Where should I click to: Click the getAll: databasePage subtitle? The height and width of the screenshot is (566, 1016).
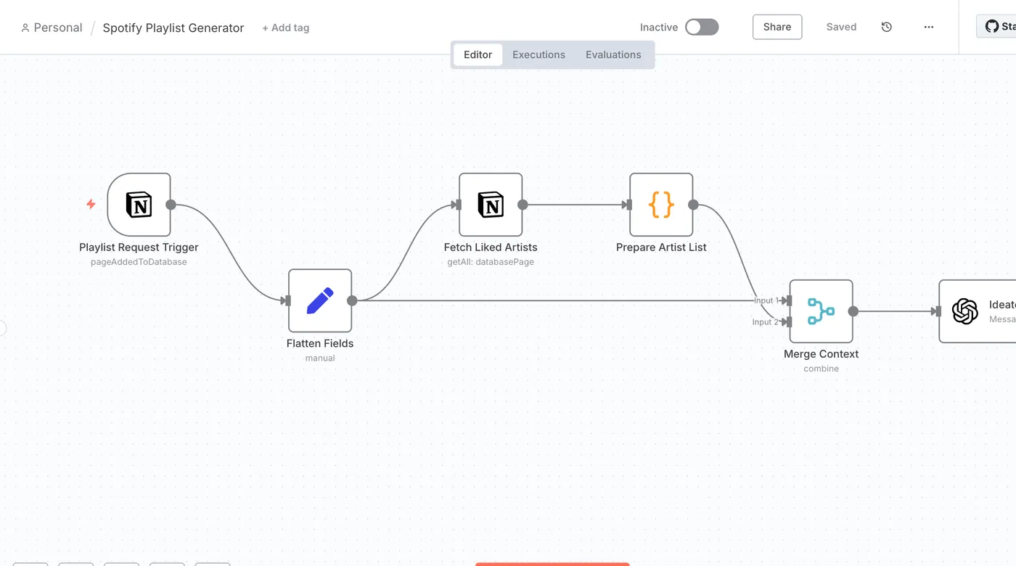491,262
